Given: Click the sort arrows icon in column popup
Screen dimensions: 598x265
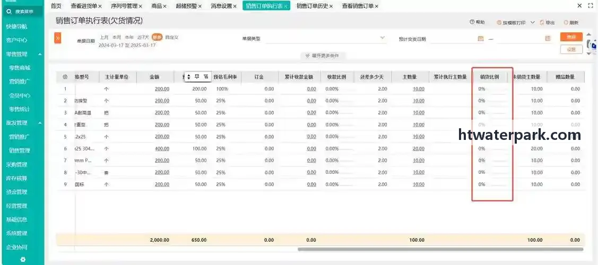Looking at the screenshot, I should (188, 77).
